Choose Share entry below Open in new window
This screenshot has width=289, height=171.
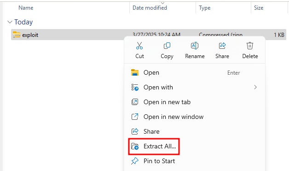[151, 131]
